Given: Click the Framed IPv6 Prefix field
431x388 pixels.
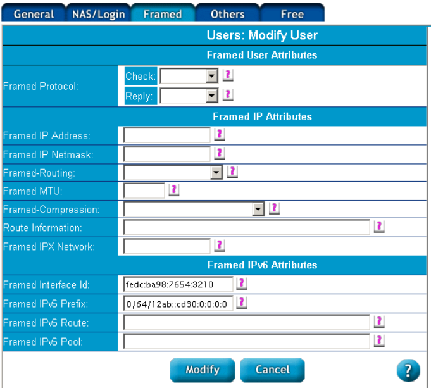Looking at the screenshot, I should coord(178,303).
